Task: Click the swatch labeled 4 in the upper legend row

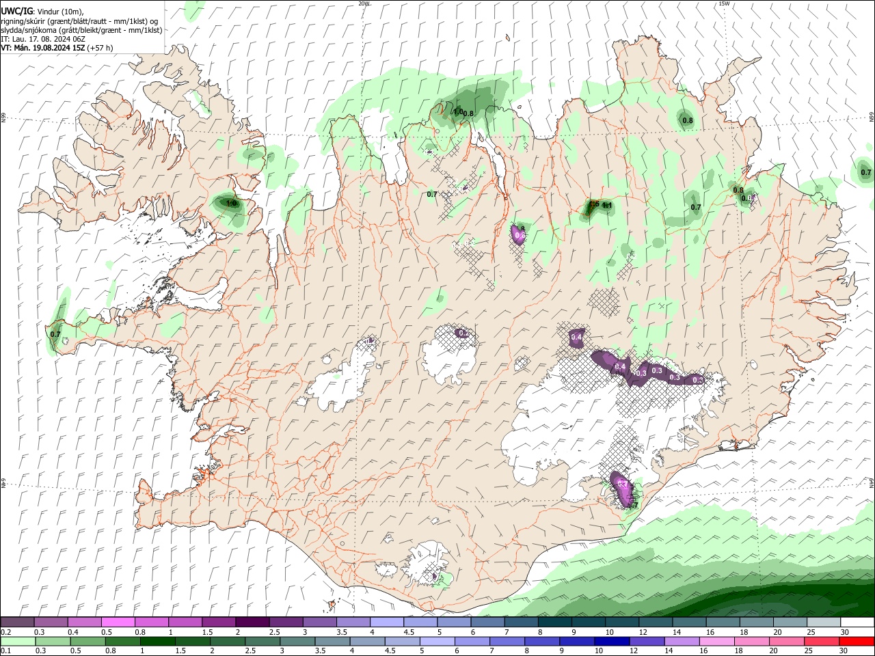Action: click(x=387, y=623)
